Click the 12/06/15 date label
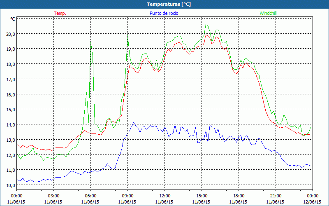Image resolution: width=329 pixels, height=206 pixels. [313, 202]
